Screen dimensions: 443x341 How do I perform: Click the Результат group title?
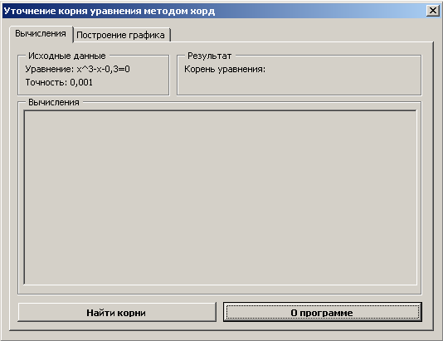click(x=210, y=56)
